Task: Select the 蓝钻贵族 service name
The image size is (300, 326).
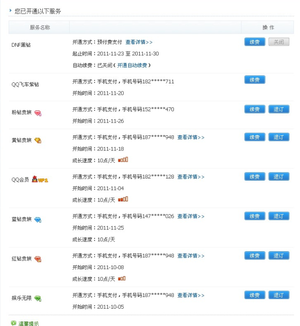Action: pyautogui.click(x=21, y=219)
